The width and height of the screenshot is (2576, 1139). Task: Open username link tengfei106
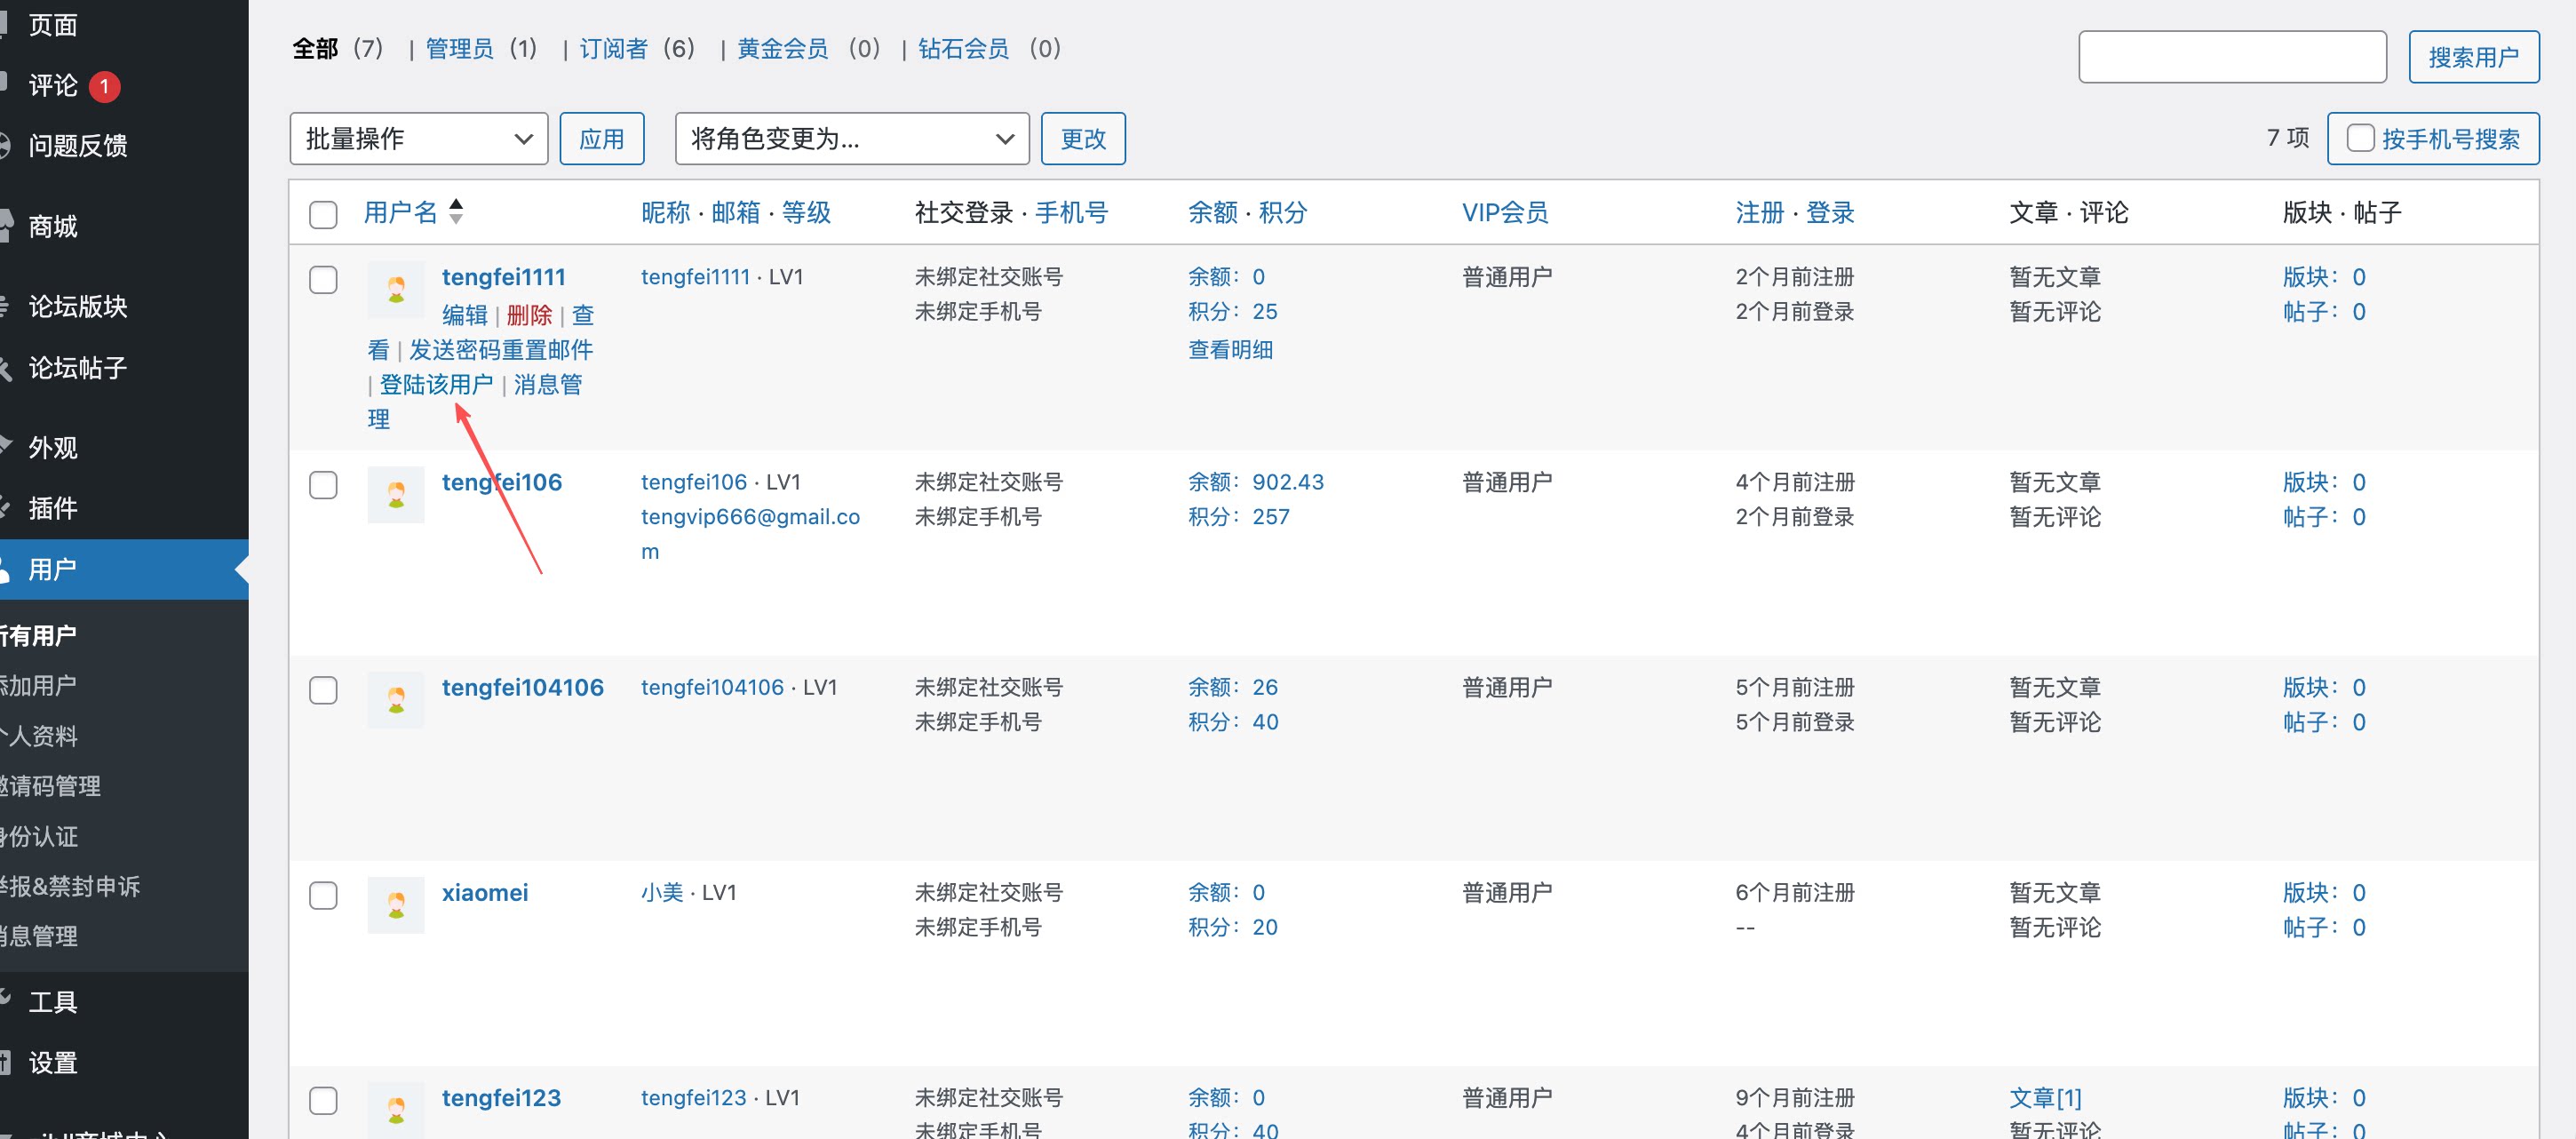click(502, 483)
